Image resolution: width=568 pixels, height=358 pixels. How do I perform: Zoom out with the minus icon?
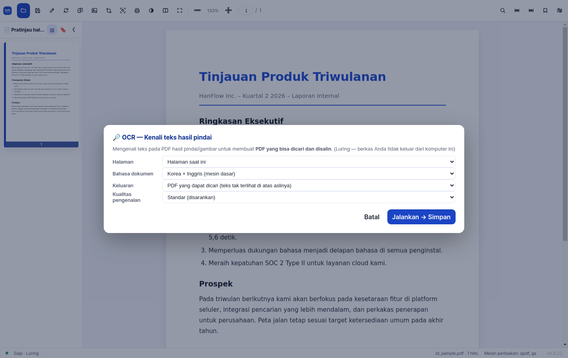click(x=197, y=11)
